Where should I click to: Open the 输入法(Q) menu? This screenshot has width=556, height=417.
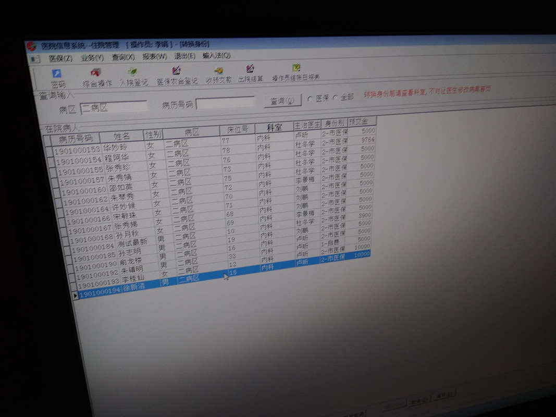point(216,55)
